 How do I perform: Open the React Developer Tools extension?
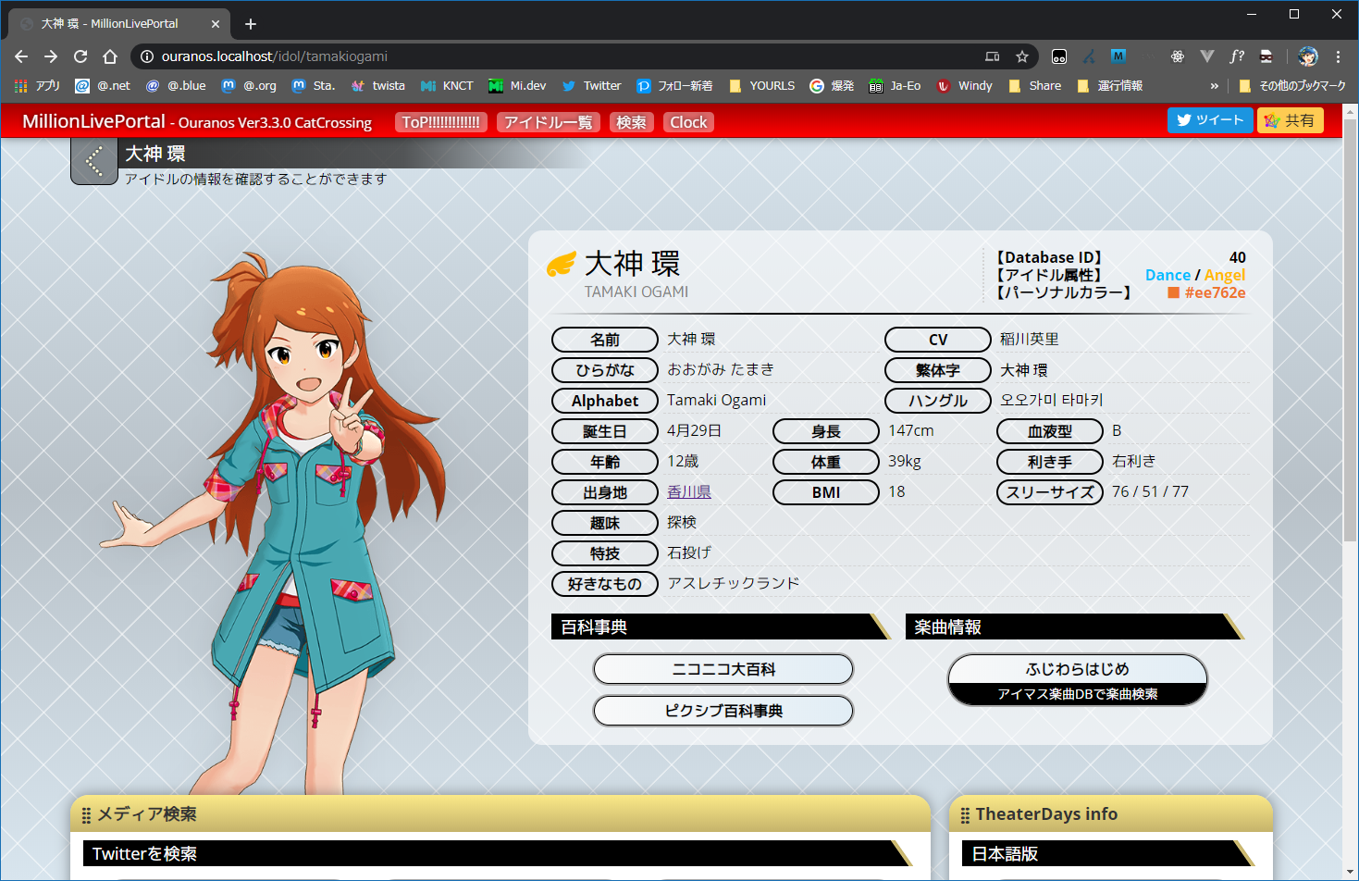pyautogui.click(x=1178, y=56)
